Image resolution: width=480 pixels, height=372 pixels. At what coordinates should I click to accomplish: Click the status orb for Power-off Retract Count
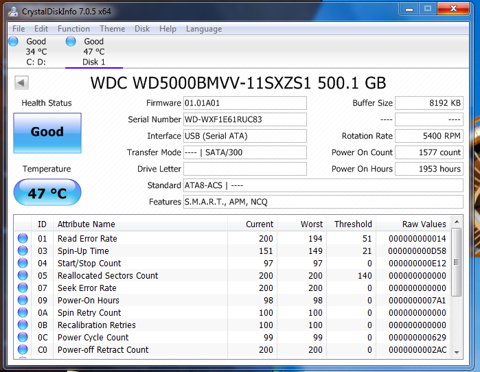tap(23, 349)
